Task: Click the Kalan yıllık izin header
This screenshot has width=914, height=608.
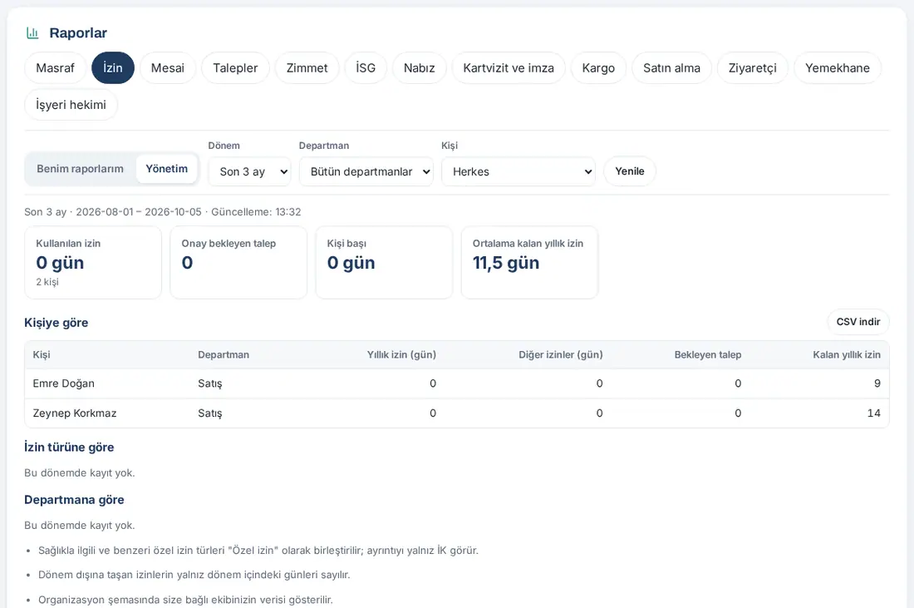Action: 847,355
